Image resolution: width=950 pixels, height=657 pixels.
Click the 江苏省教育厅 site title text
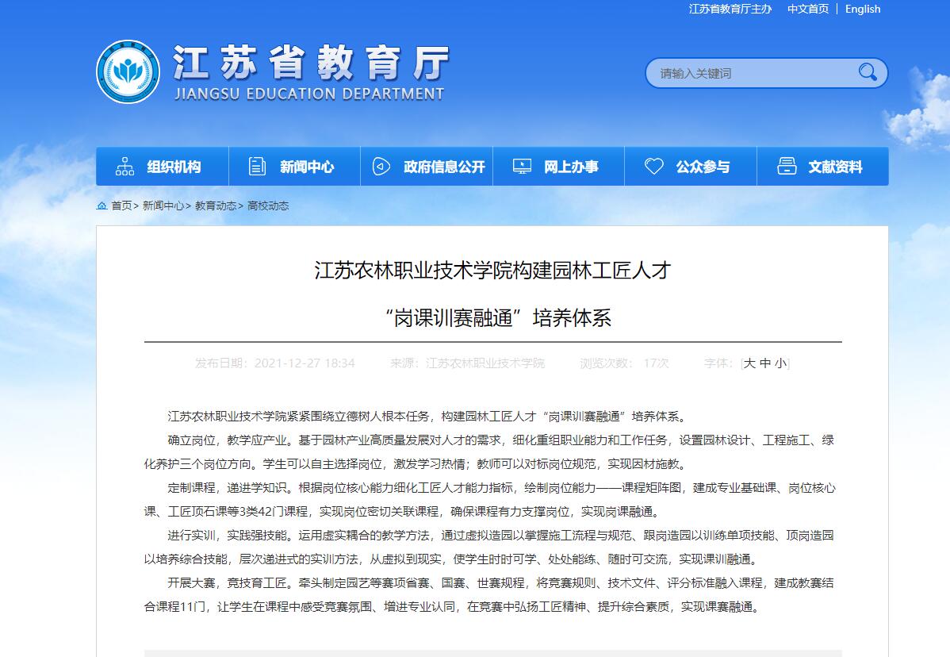click(312, 63)
